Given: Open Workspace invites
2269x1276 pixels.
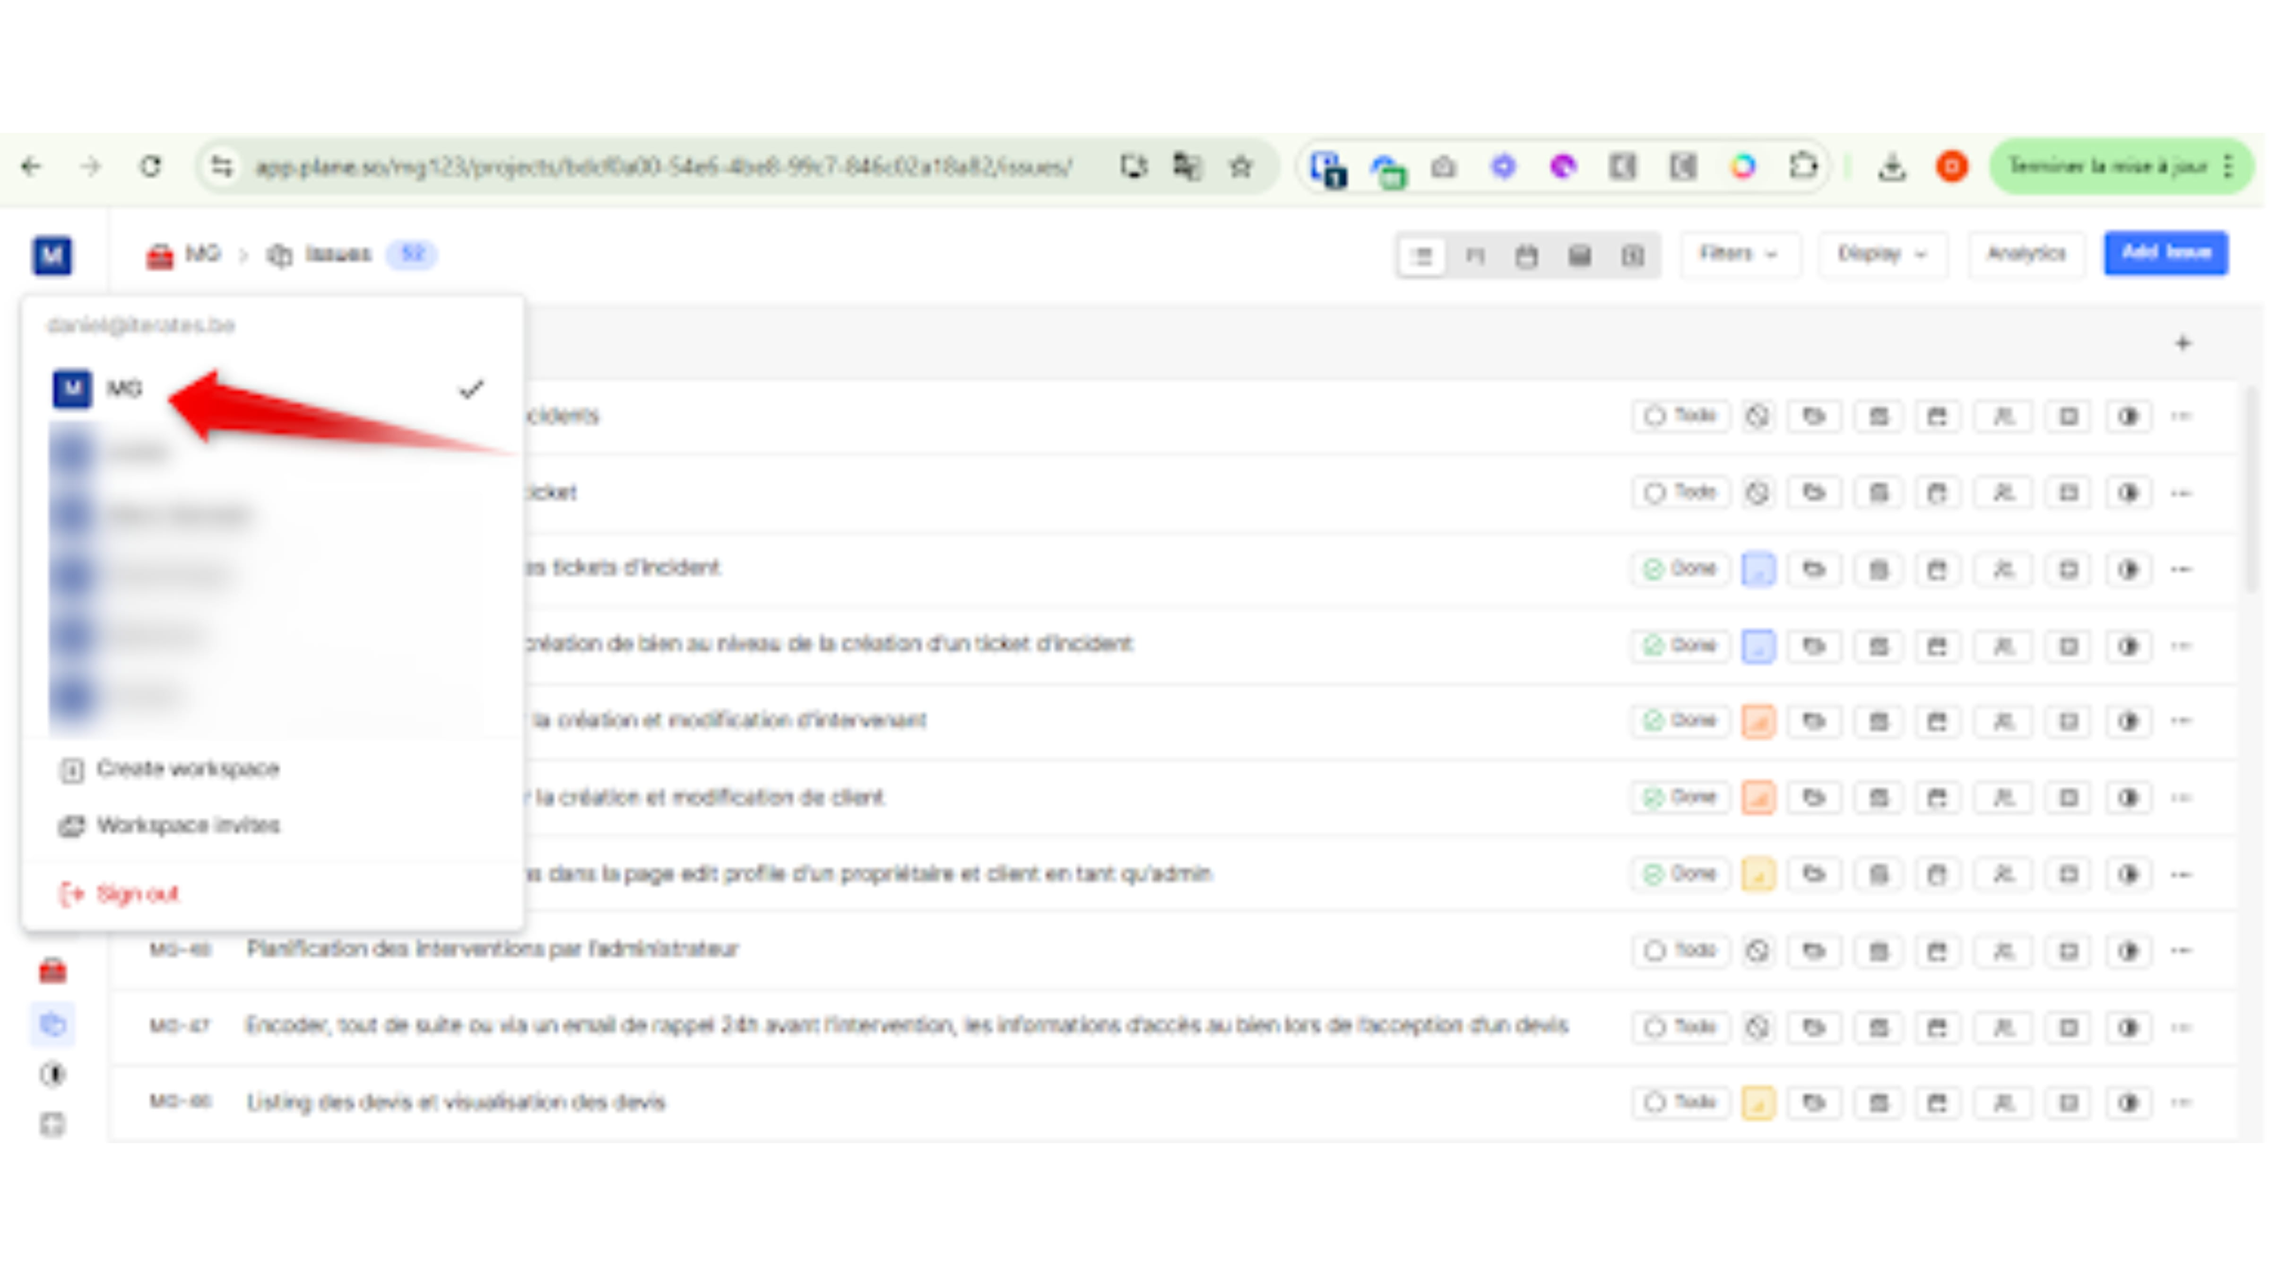Looking at the screenshot, I should coord(188,825).
